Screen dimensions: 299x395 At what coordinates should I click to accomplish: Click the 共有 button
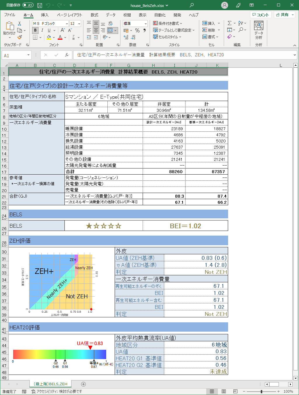(x=284, y=15)
